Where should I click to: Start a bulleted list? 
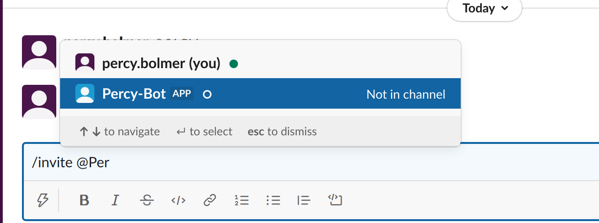point(273,201)
